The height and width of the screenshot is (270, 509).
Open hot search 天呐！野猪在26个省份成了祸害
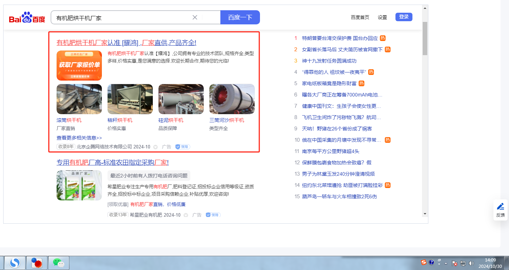pos(337,129)
